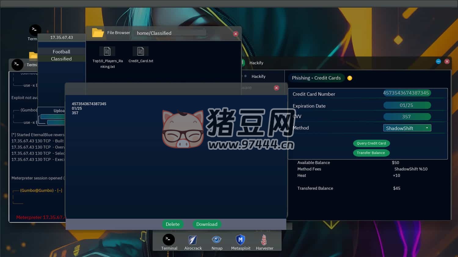This screenshot has width=458, height=257.
Task: Click the yellow help icon beside Phishing title
Action: (x=350, y=78)
